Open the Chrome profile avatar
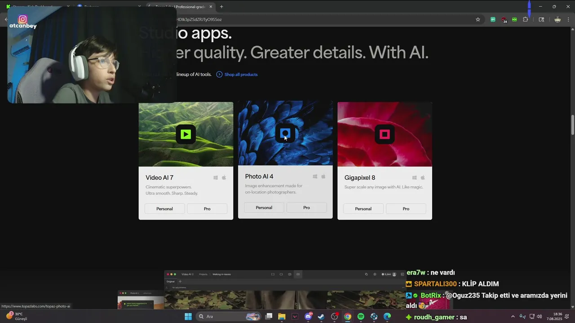The image size is (575, 323). coord(557,19)
